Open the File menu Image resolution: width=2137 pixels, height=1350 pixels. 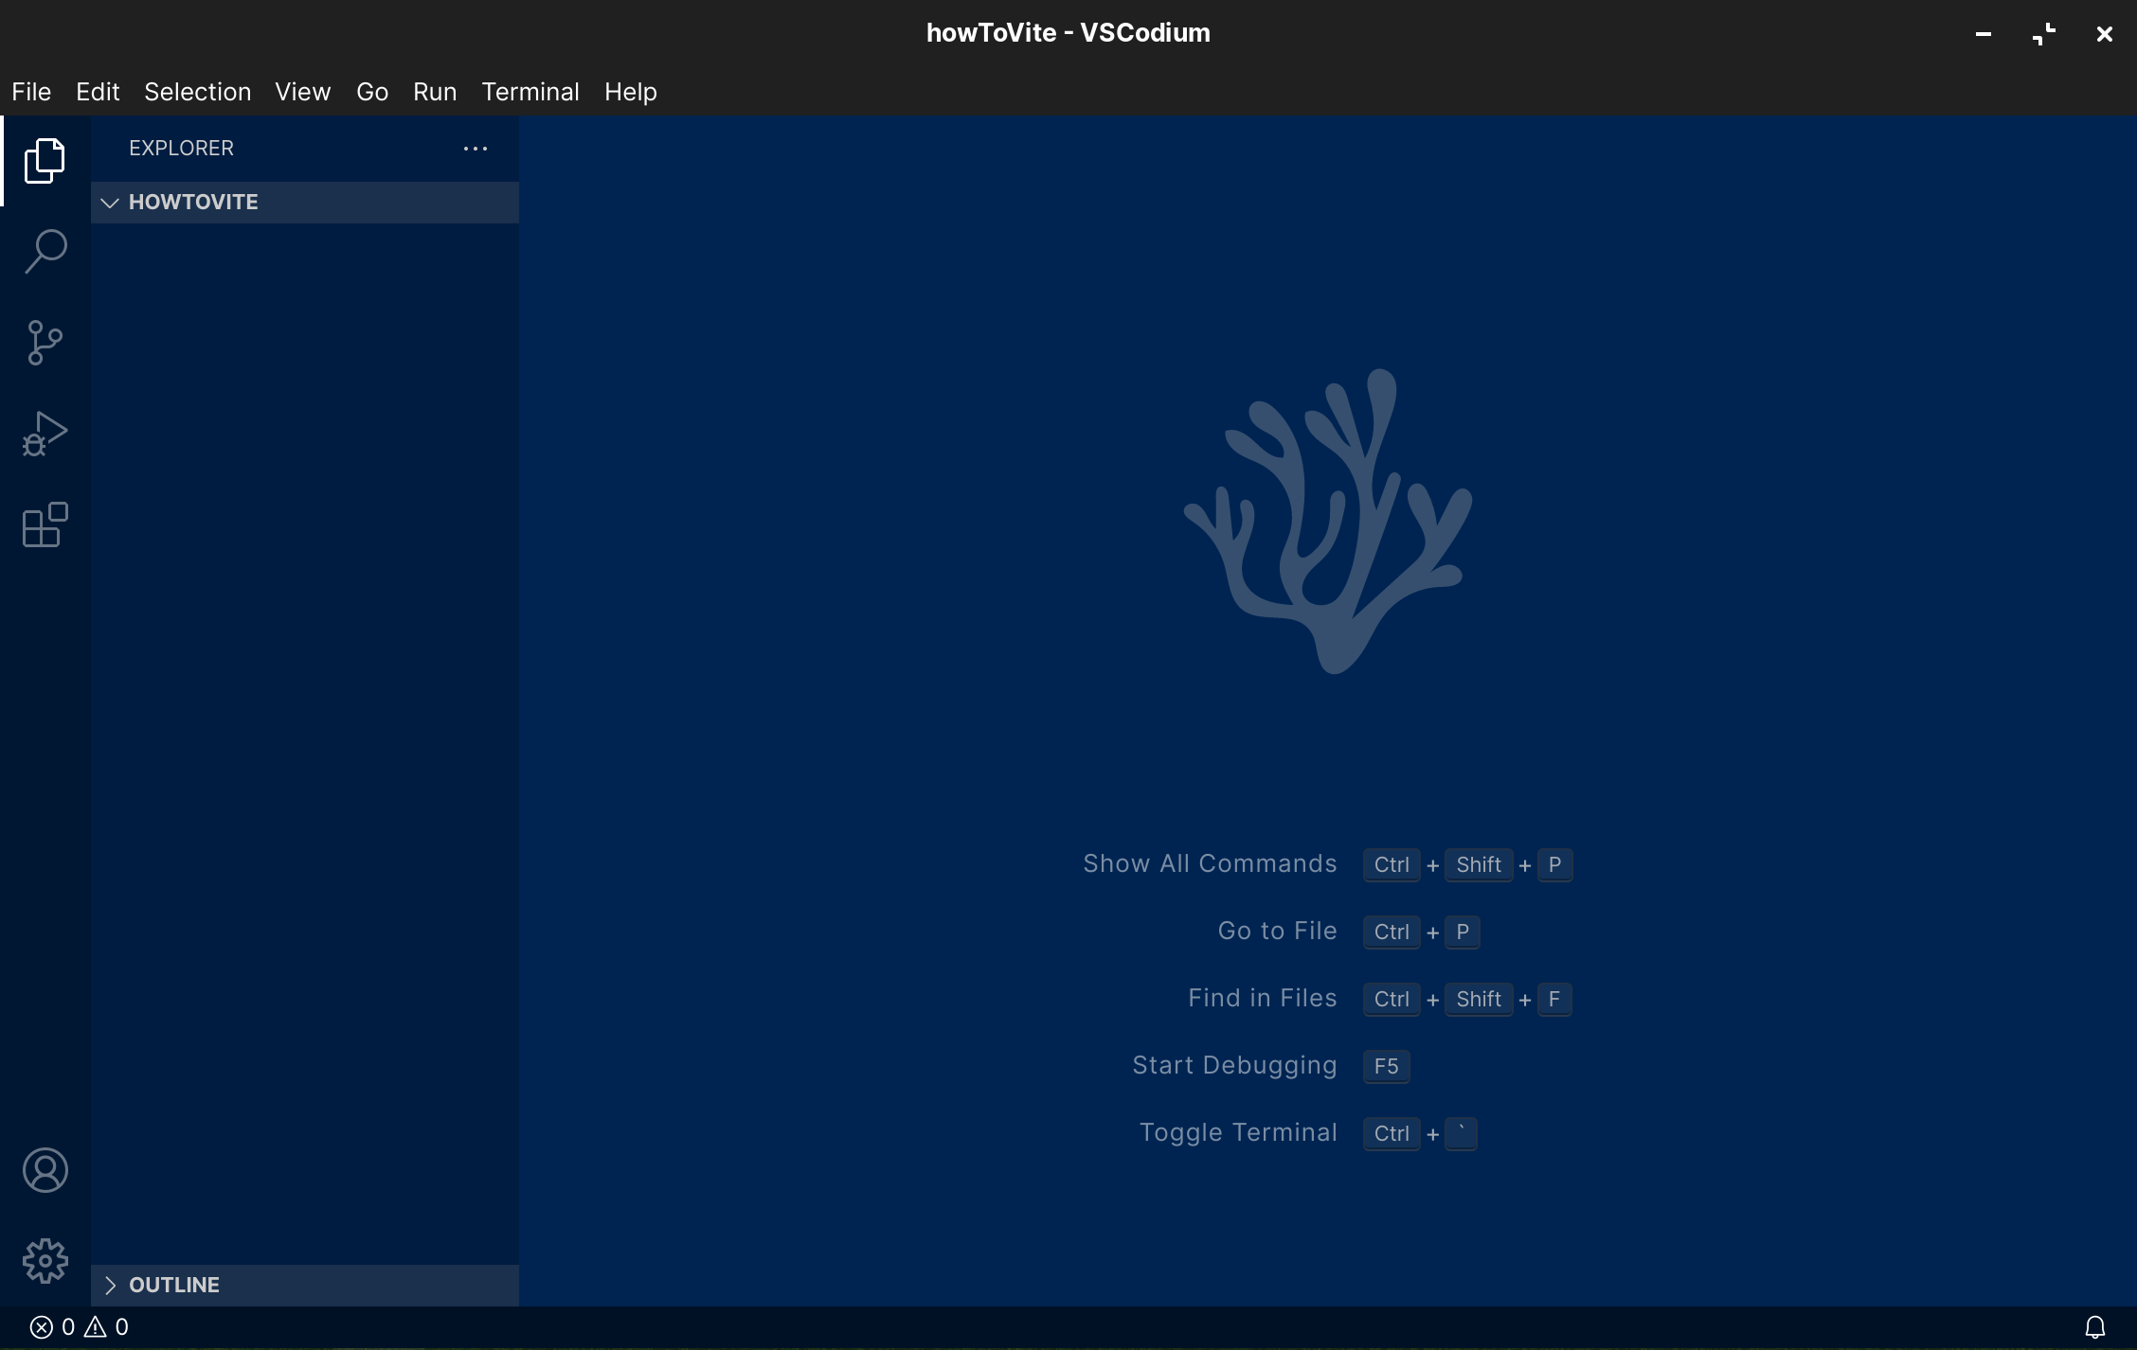click(31, 92)
